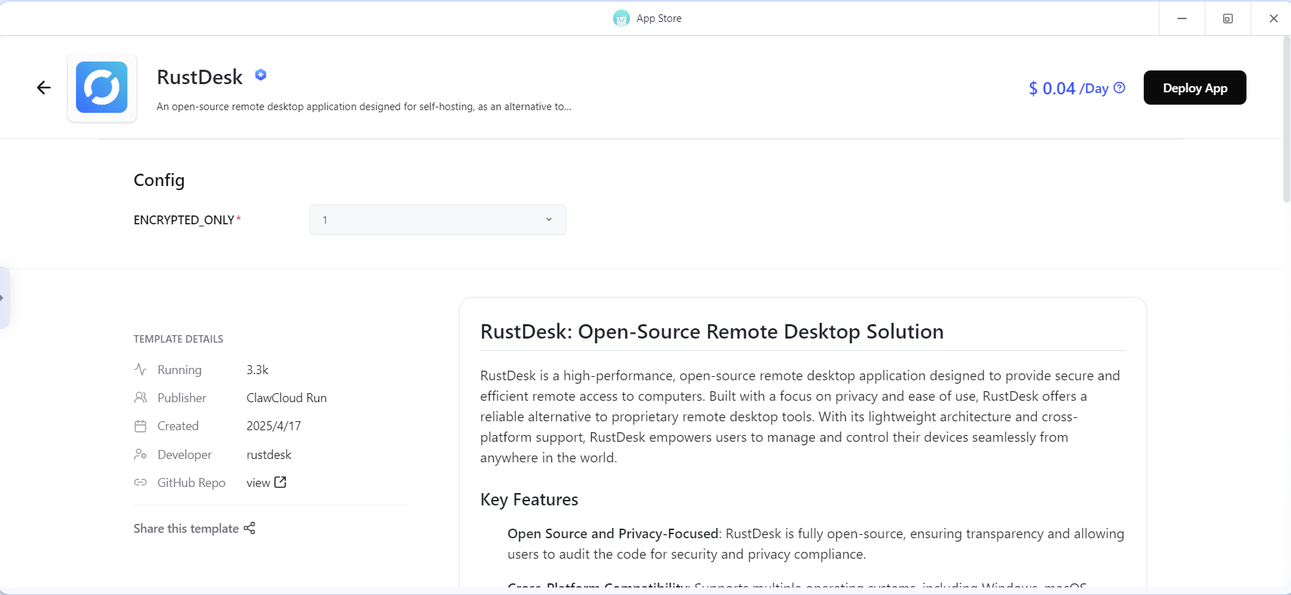Click the verified badge next to RustDesk
Image resolution: width=1291 pixels, height=595 pixels.
coord(261,75)
